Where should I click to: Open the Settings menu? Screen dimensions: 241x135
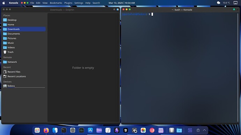coord(79,3)
